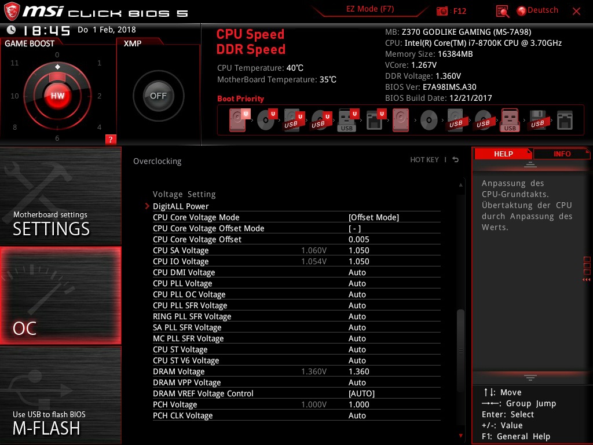Select the UEFI USB hard disk boot icon
The height and width of the screenshot is (445, 593).
294,121
